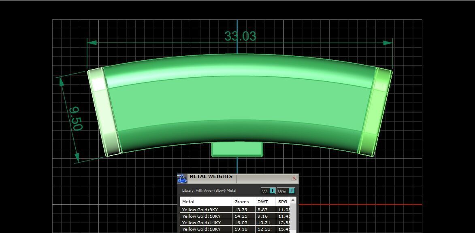Select the right end cap of the band
The image size is (475, 233).
pos(375,112)
